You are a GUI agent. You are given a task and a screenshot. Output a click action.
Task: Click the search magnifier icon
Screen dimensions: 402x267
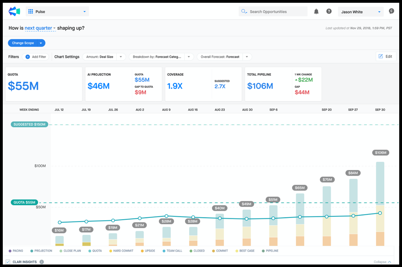click(x=244, y=11)
